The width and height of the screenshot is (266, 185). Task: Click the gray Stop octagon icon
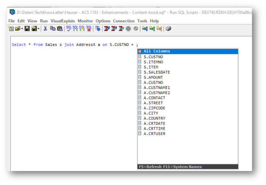coord(128,28)
